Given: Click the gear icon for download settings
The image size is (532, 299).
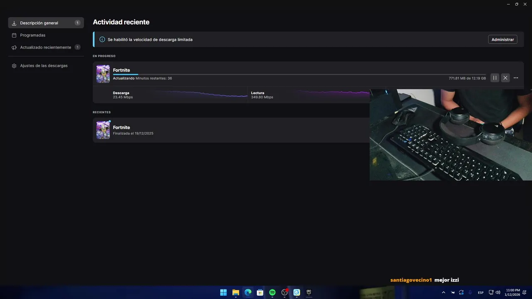Looking at the screenshot, I should coord(14,66).
